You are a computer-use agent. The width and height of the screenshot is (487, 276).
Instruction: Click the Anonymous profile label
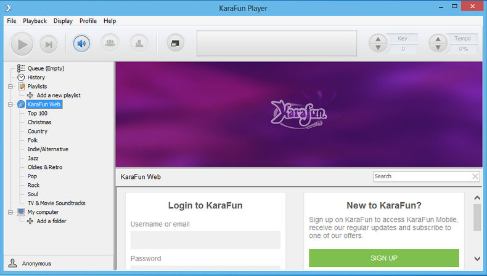click(x=36, y=264)
